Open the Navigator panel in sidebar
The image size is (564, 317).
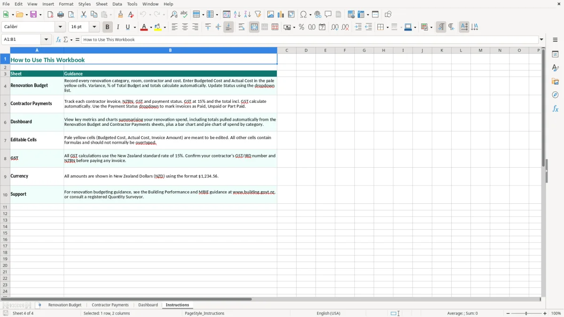(x=555, y=95)
